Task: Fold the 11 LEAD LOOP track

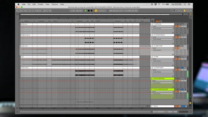Action: click(152, 46)
